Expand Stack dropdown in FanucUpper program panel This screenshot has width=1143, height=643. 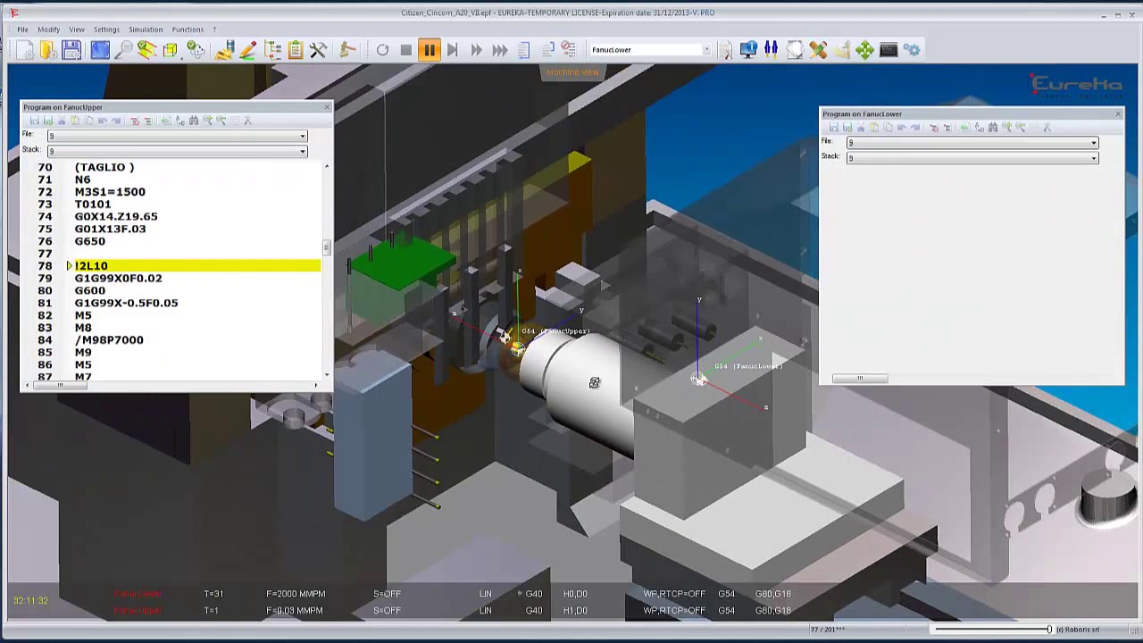(x=303, y=151)
